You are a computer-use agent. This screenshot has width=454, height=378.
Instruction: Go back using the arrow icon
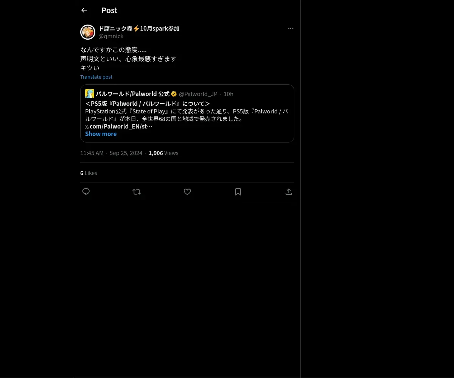coord(84,10)
